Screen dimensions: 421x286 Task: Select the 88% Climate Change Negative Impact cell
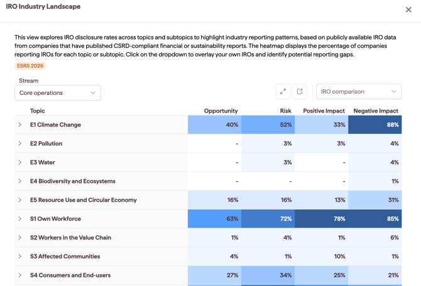tap(375, 124)
